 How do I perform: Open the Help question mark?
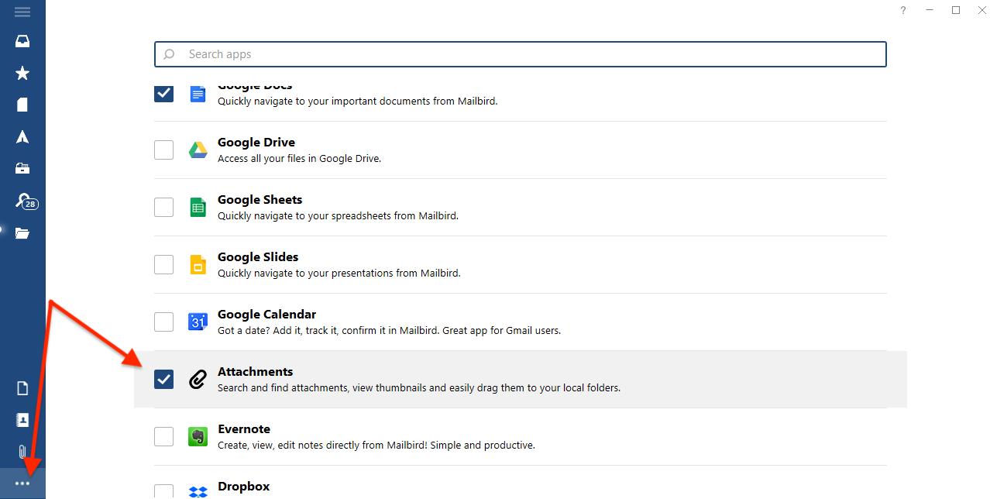coord(903,10)
